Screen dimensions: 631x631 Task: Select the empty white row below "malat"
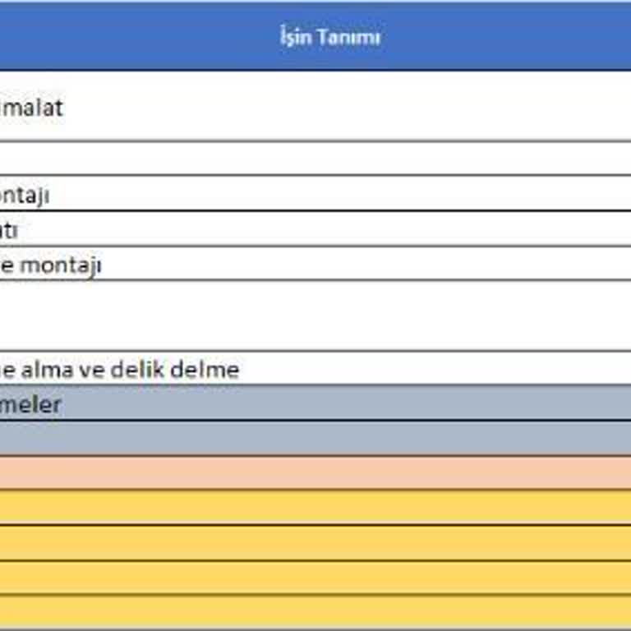click(315, 158)
